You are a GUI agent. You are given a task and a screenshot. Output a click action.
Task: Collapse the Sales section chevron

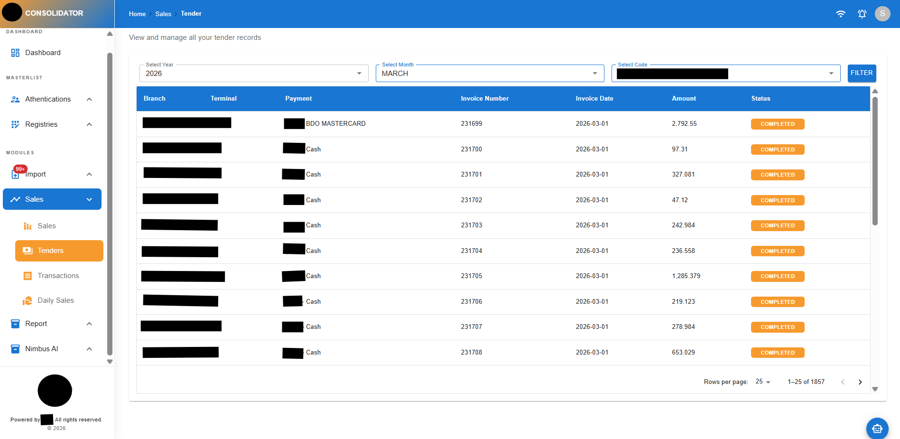coord(89,199)
